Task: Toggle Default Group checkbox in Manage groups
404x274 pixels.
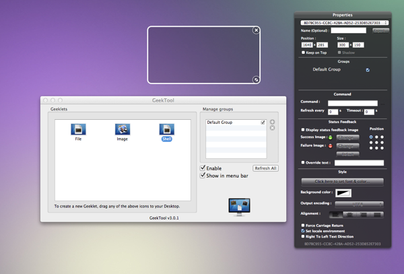Action: tap(263, 123)
